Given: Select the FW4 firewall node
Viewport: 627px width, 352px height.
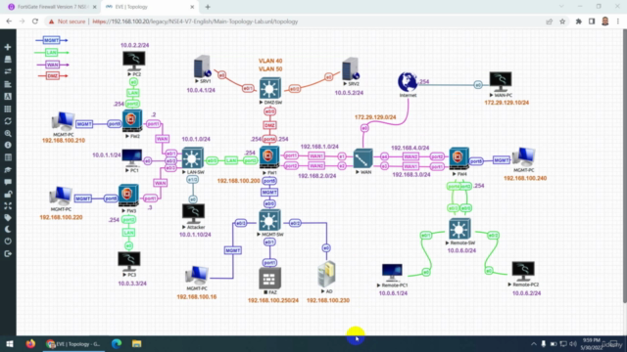Looking at the screenshot, I should [459, 158].
